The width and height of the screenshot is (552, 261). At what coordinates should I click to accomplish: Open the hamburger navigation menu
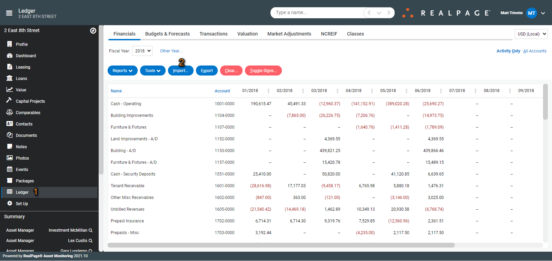tap(9, 13)
